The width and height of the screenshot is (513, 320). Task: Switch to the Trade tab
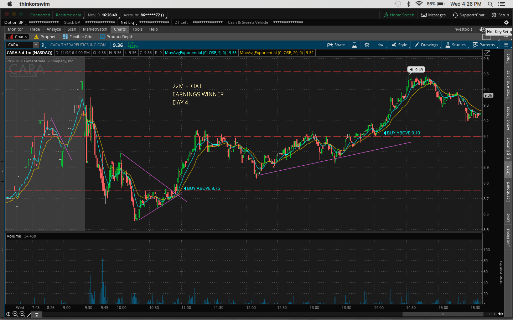pos(35,29)
